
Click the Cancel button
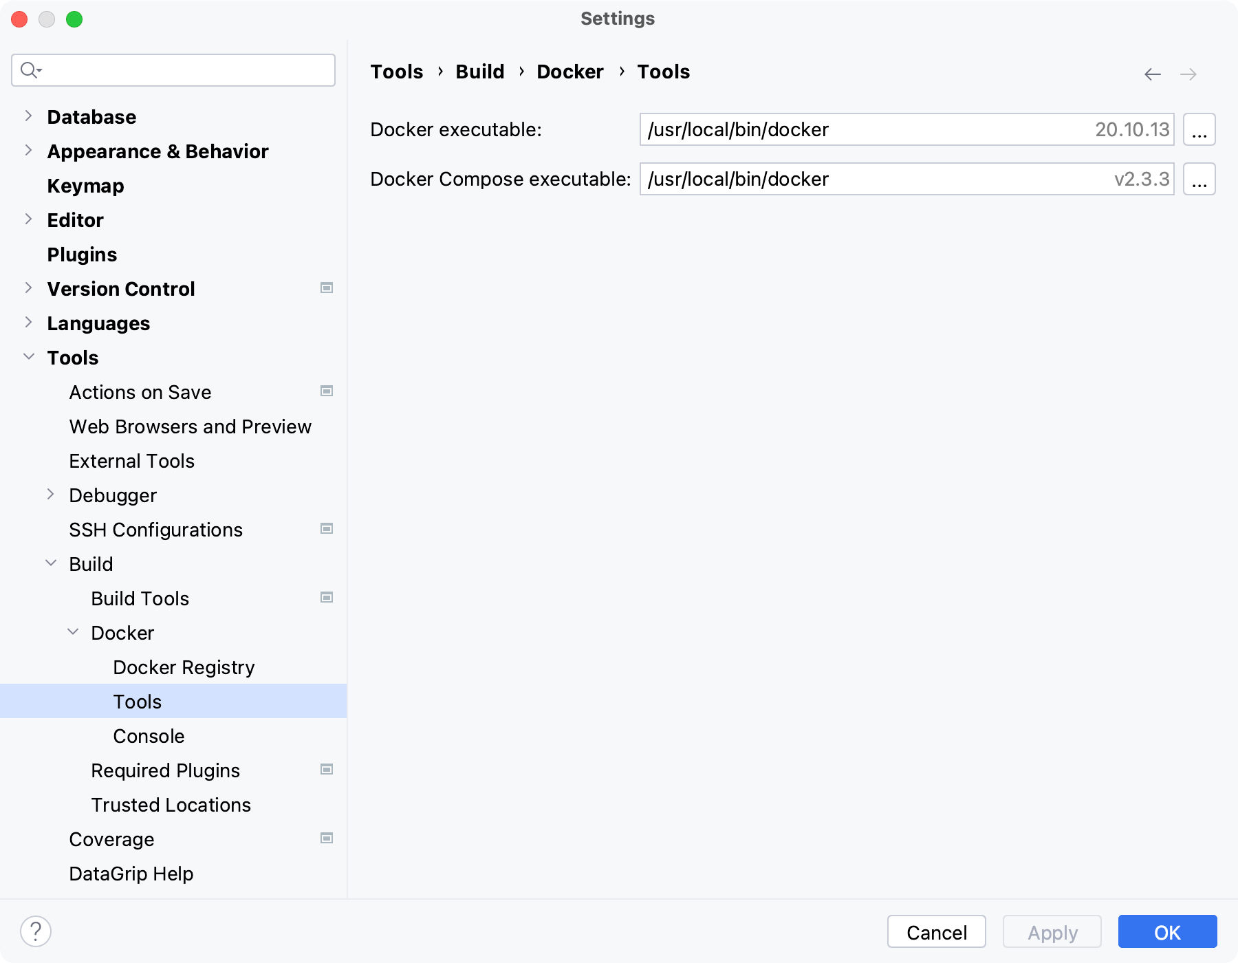(x=936, y=932)
